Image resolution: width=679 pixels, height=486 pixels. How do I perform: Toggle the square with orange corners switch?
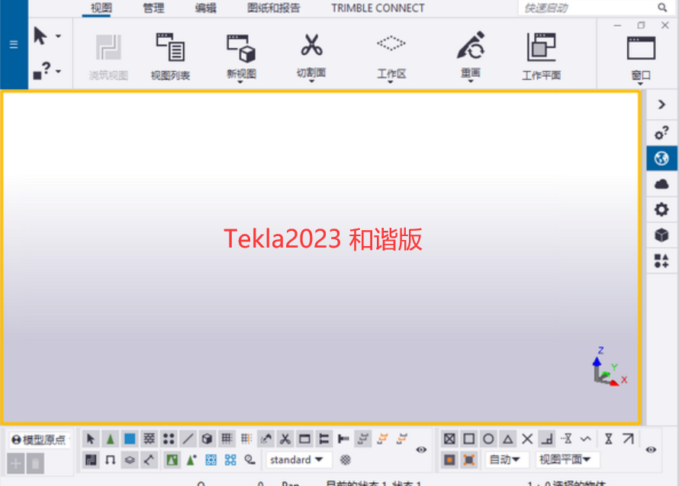tap(469, 459)
